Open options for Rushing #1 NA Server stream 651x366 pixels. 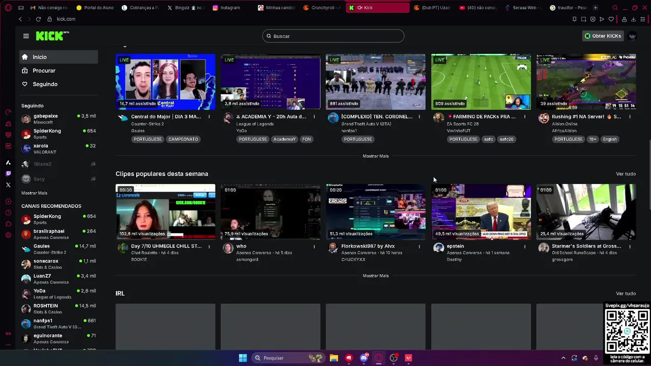(x=630, y=117)
